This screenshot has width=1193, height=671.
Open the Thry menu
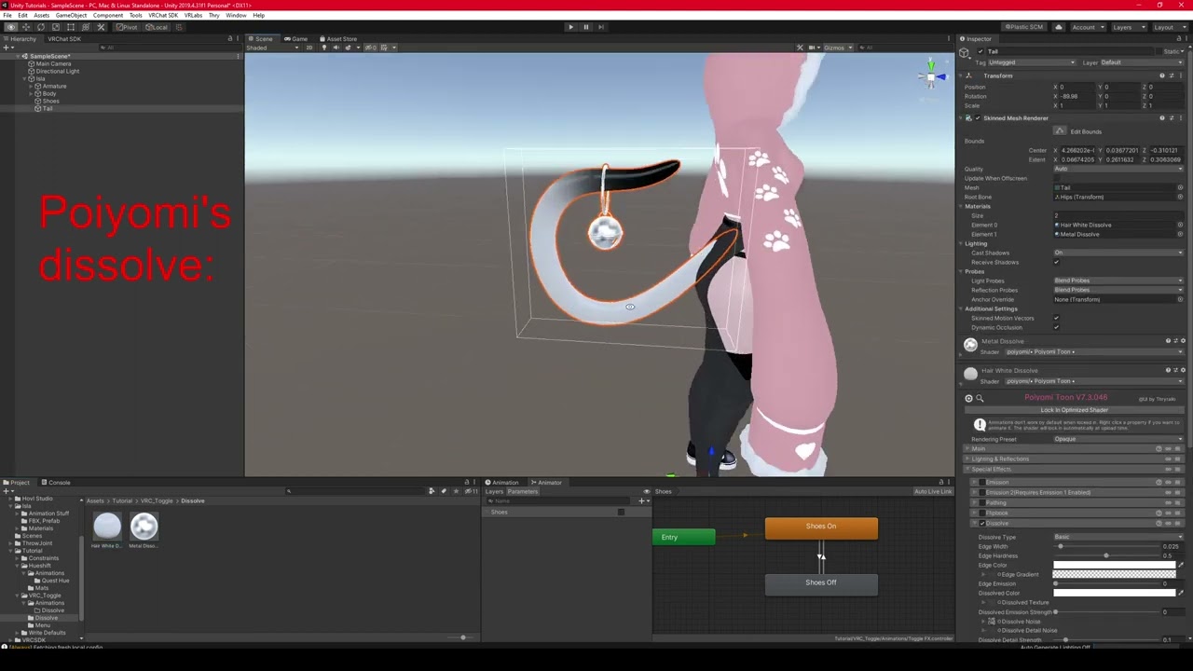tap(214, 15)
